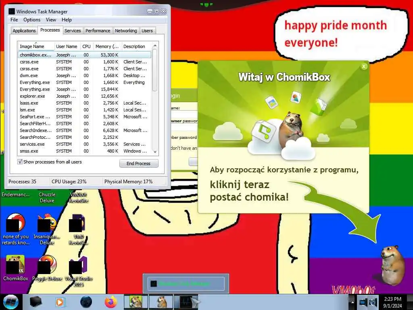Switch to the Users tab
This screenshot has height=310, width=413.
(x=147, y=31)
